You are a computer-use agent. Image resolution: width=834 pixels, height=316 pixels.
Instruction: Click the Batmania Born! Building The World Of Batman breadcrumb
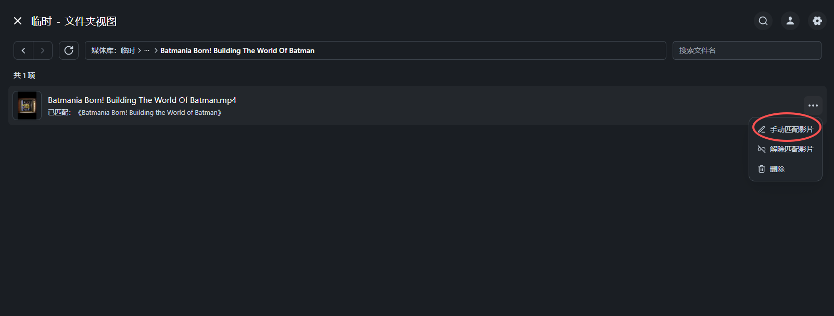pos(237,50)
